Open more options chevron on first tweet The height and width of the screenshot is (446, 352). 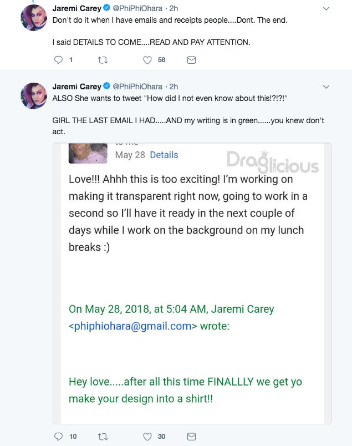pos(326,9)
